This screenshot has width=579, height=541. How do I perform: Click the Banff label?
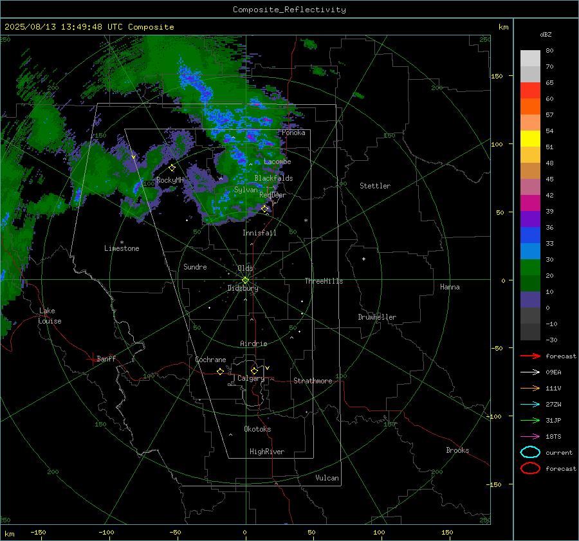(106, 358)
